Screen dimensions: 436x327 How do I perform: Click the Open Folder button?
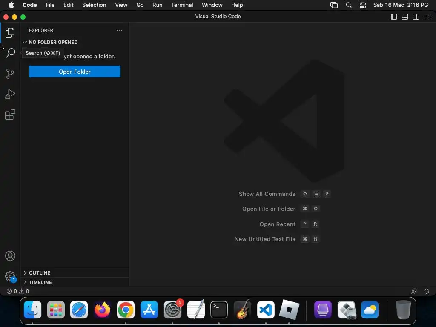pyautogui.click(x=75, y=72)
